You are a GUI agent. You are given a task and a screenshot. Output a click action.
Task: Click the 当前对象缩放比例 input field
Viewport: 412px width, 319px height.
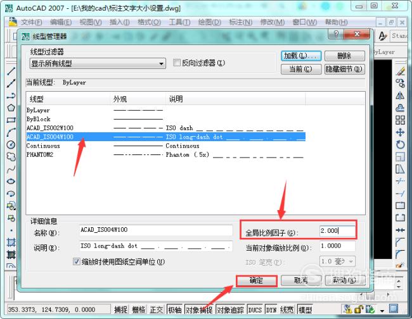[x=337, y=246]
